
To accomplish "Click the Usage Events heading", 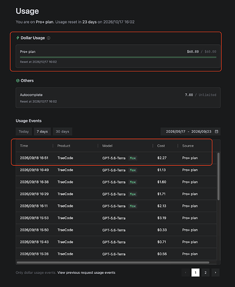I will (x=29, y=121).
